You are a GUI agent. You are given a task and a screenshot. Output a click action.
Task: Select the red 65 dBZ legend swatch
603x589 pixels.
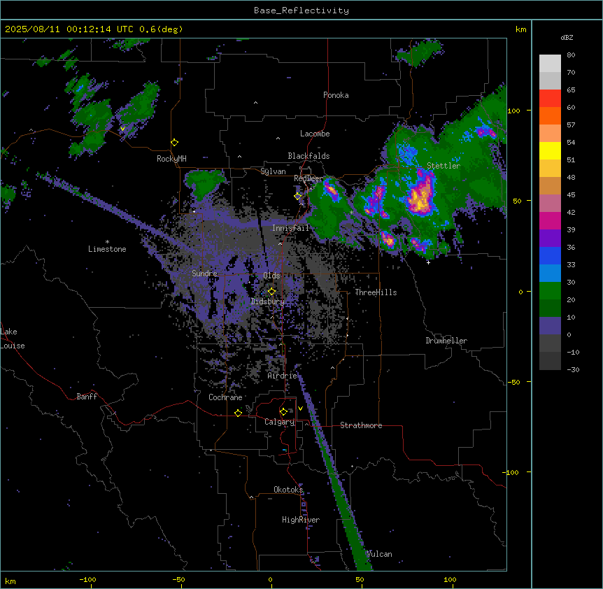click(550, 99)
